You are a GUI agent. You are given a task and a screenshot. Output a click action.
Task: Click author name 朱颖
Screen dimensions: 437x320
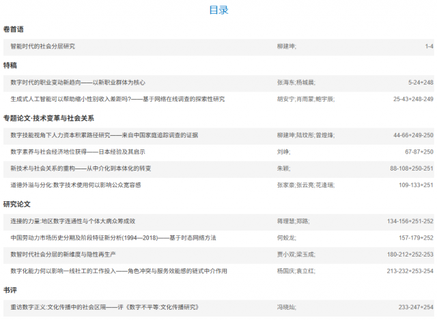tap(282, 168)
